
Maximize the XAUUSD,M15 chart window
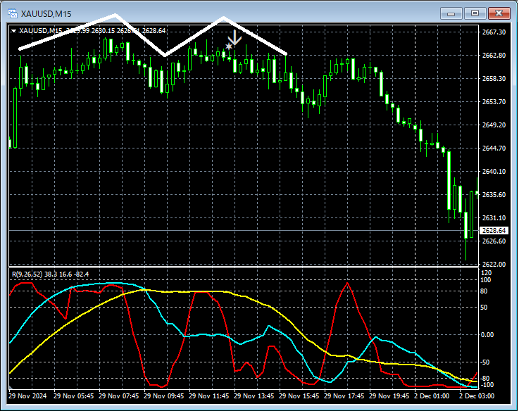click(x=475, y=13)
